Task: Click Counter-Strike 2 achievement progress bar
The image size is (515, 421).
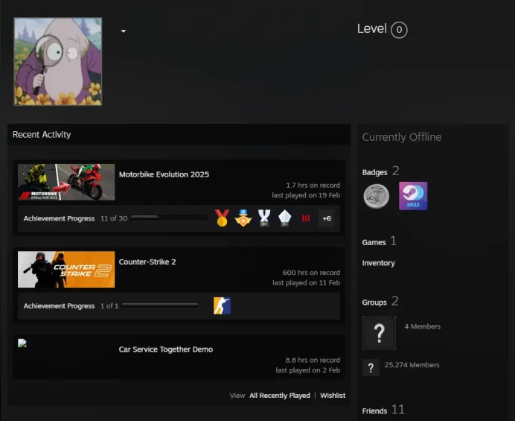Action: coord(160,306)
